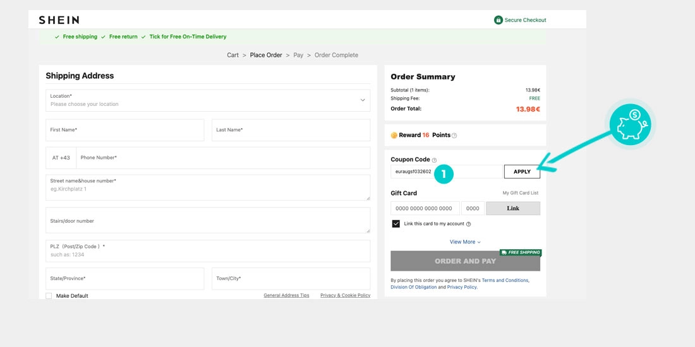Click the SHEIN logo

pyautogui.click(x=59, y=20)
